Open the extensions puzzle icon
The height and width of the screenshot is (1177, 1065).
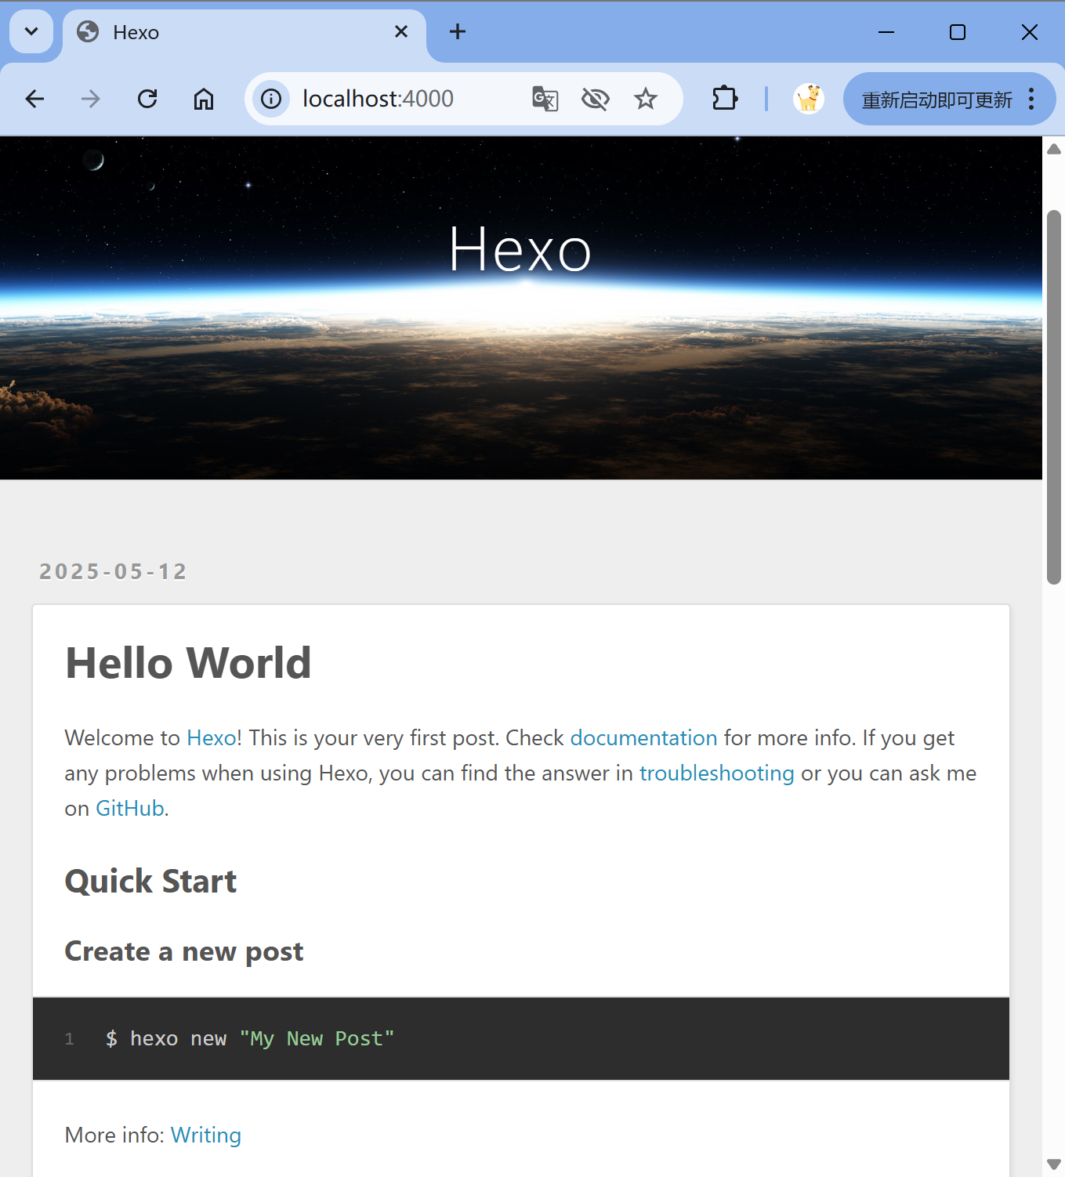pyautogui.click(x=725, y=99)
